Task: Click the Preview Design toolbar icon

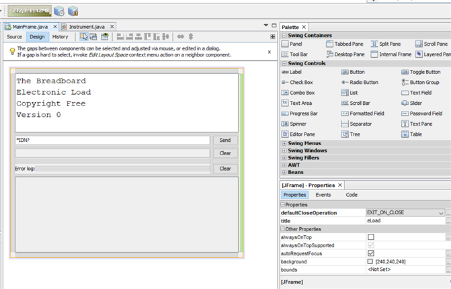Action: pyautogui.click(x=105, y=37)
